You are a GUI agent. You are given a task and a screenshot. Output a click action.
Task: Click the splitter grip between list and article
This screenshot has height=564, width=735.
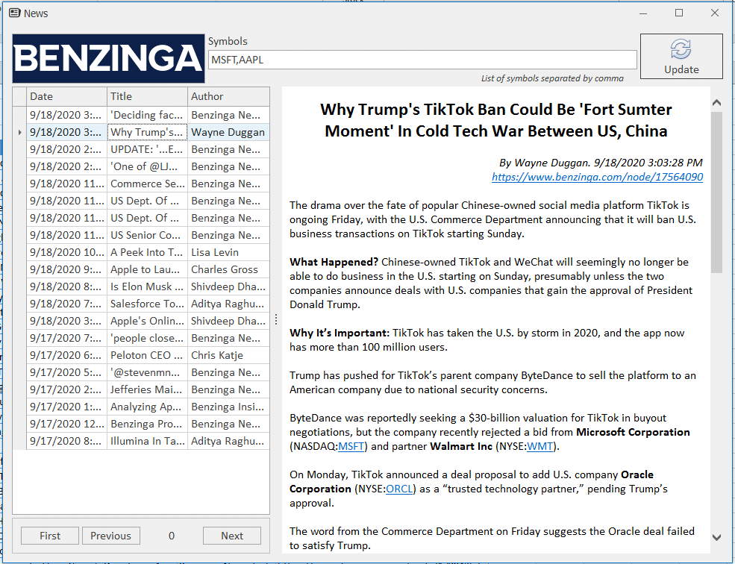tap(276, 320)
